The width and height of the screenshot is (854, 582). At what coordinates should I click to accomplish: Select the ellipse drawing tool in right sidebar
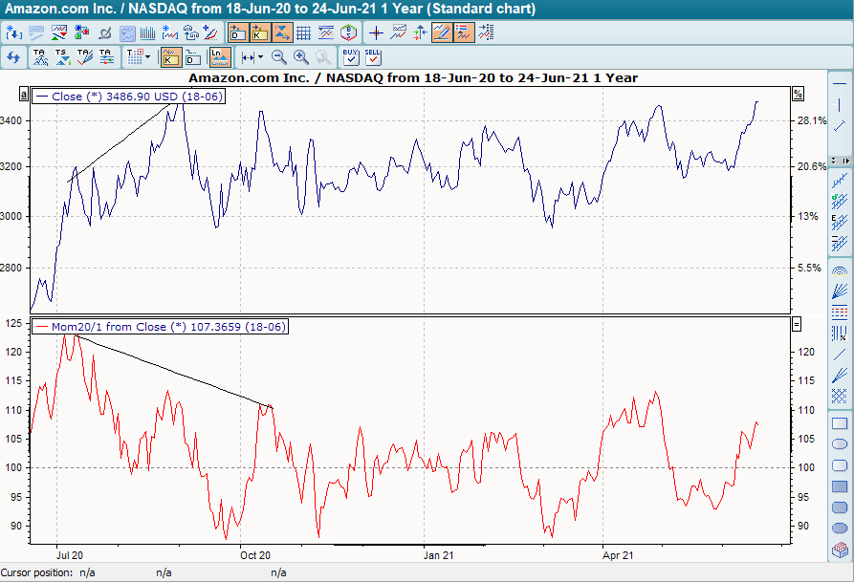[838, 444]
